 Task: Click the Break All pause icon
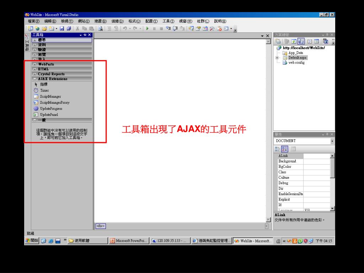154,28
